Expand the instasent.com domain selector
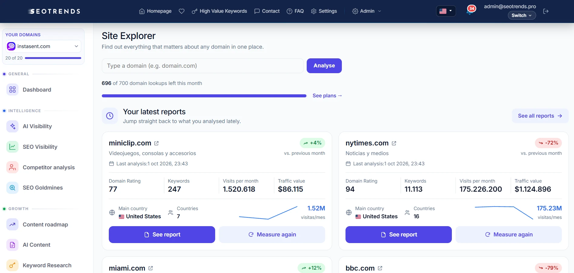 tap(43, 46)
